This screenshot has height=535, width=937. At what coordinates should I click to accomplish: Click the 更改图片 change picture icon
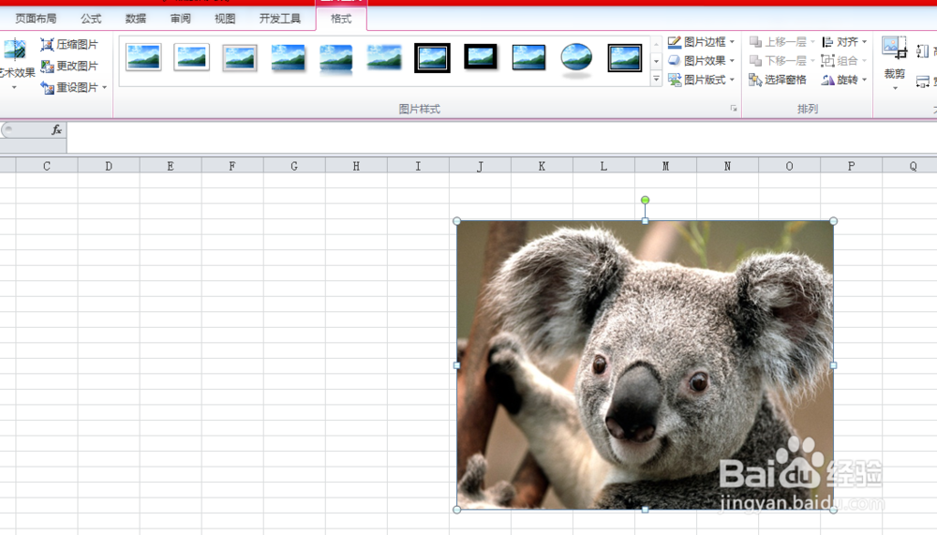click(47, 66)
